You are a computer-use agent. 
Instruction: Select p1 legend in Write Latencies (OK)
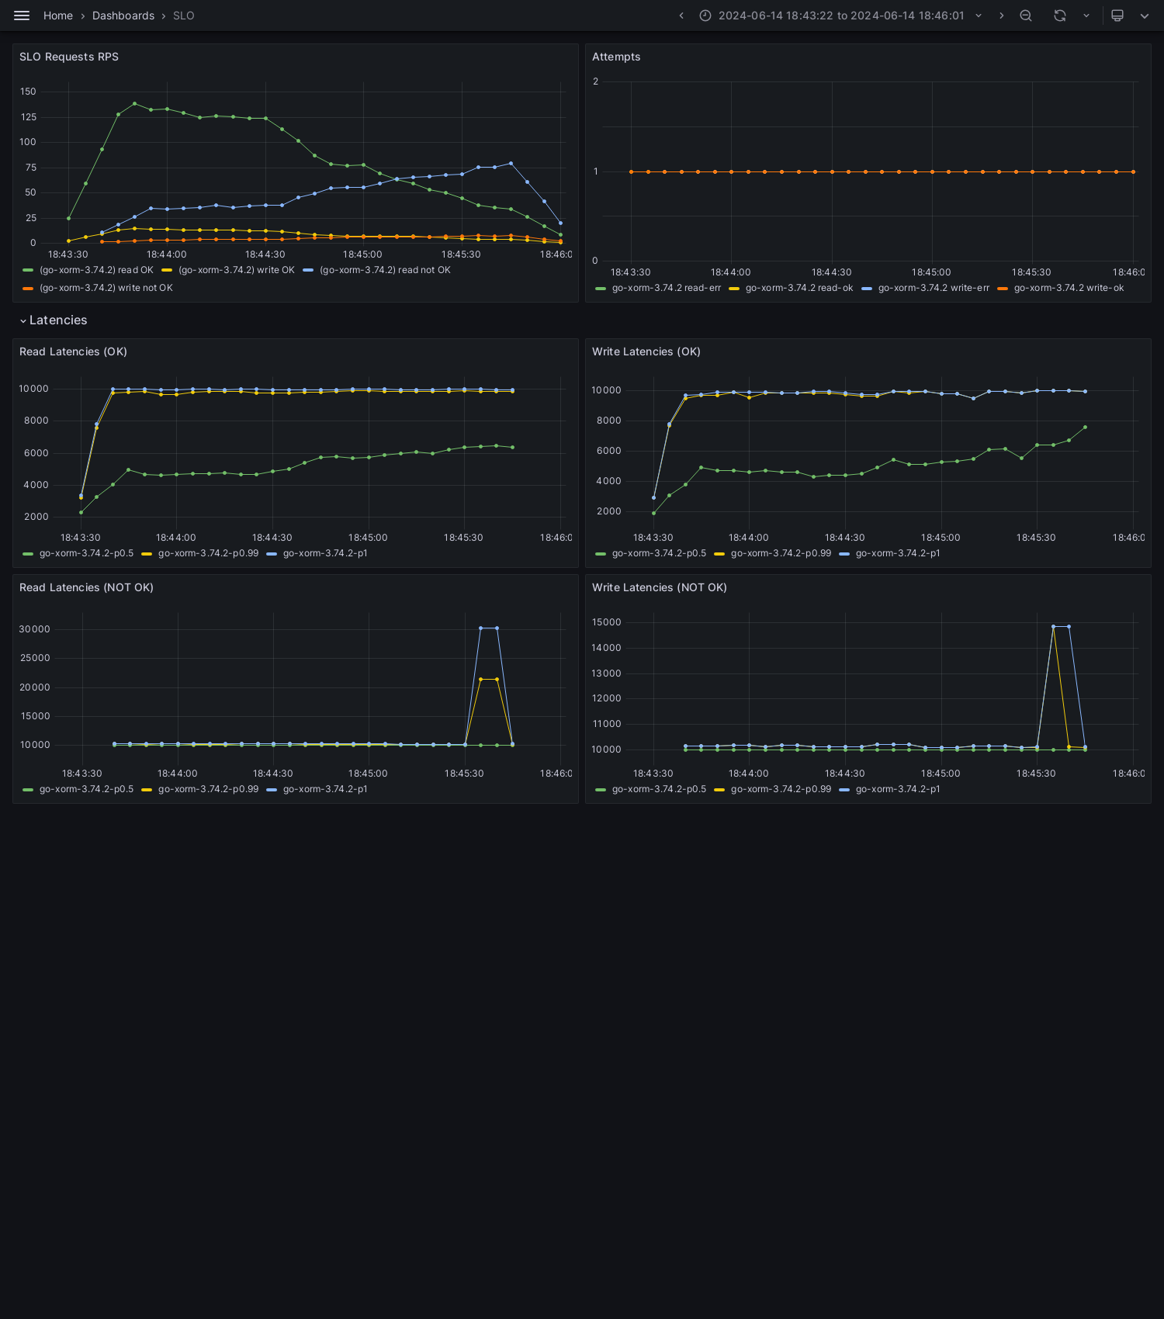[x=898, y=553]
